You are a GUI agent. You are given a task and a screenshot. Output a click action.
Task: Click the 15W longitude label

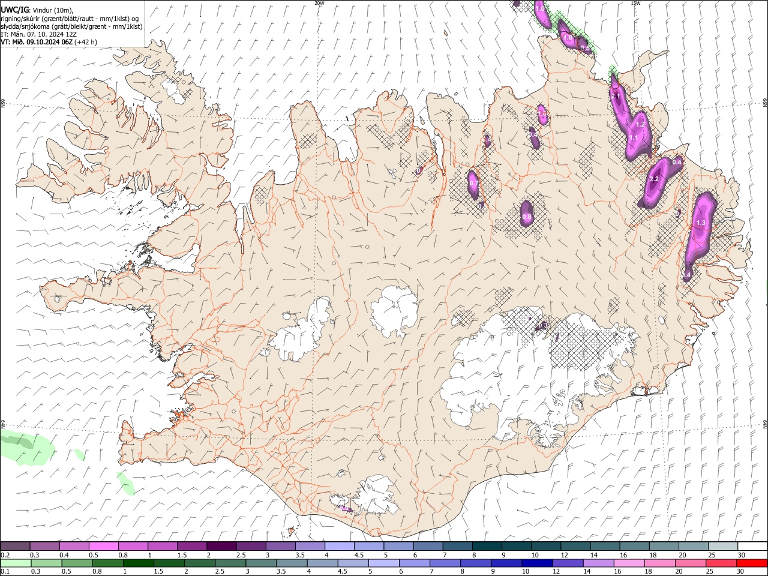click(636, 3)
